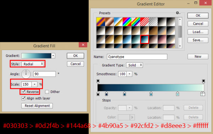Image resolution: width=213 pixels, height=134 pixels.
Task: Click the Scale value field
Action: [x=27, y=84]
